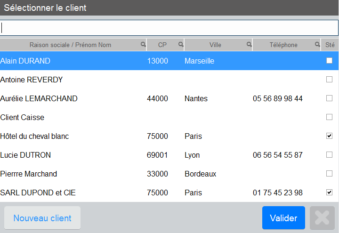339x233 pixels.
Task: Uncheck the Sté checkbox for SARL DUPOND et CIE
Action: pyautogui.click(x=329, y=192)
